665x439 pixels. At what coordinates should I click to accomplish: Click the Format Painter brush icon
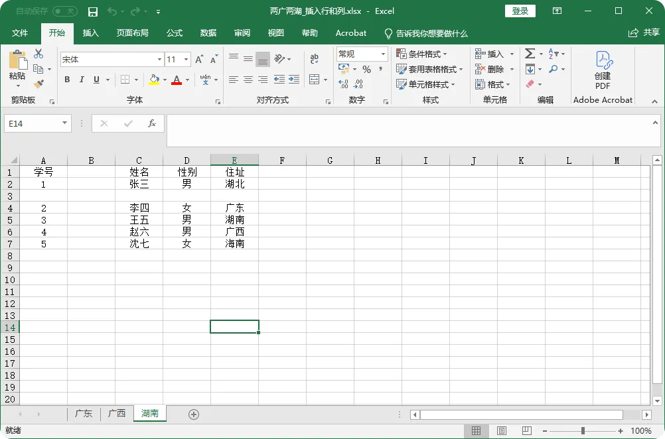click(38, 84)
